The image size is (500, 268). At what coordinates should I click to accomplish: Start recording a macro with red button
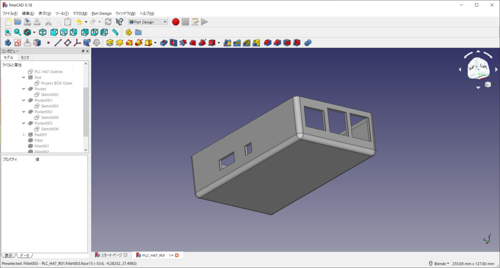tap(175, 21)
